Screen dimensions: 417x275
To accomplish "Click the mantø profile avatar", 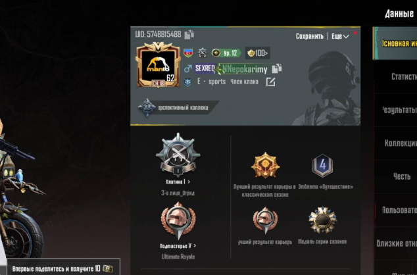I will [158, 66].
